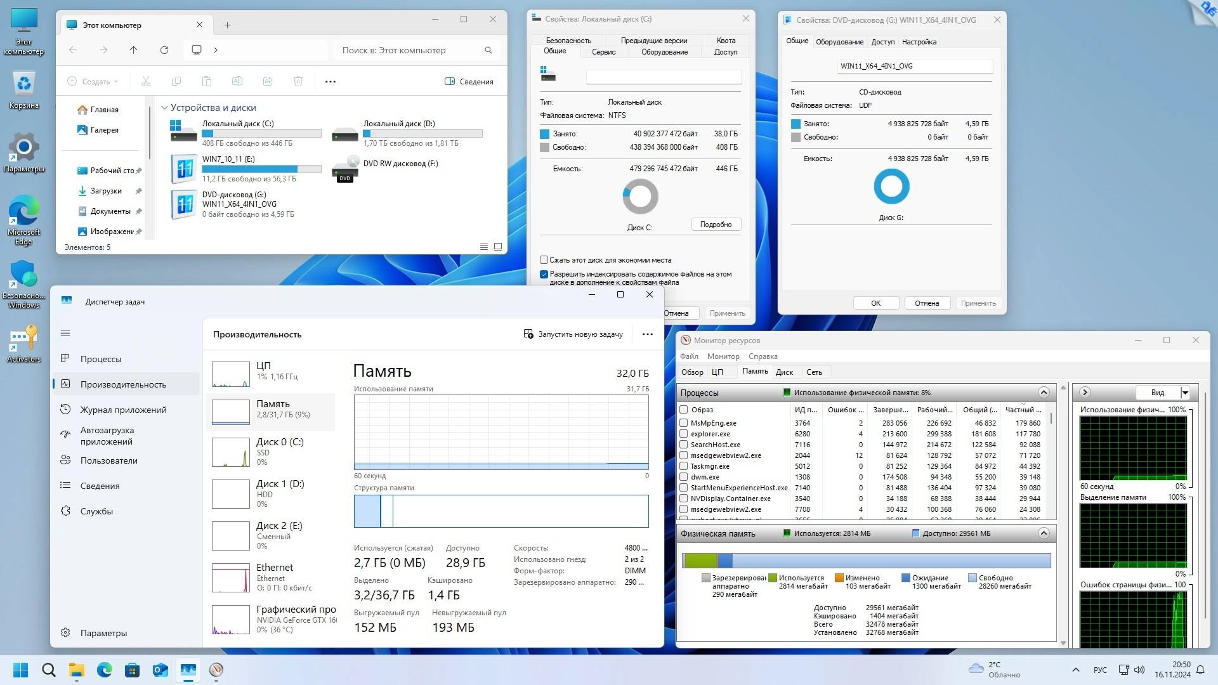1218x685 pixels.
Task: Click the Delete icon in Explorer toolbar
Action: pyautogui.click(x=298, y=81)
